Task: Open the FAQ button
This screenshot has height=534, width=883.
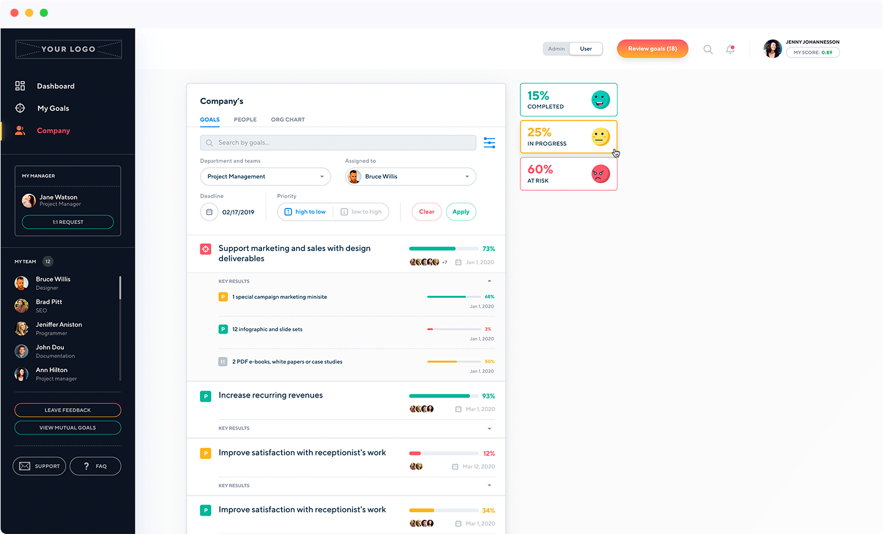Action: pos(95,466)
